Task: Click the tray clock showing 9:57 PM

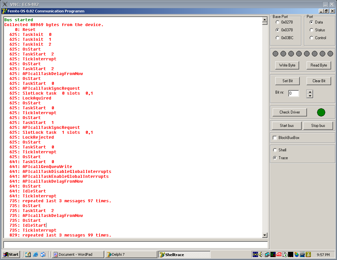Action: (323, 255)
